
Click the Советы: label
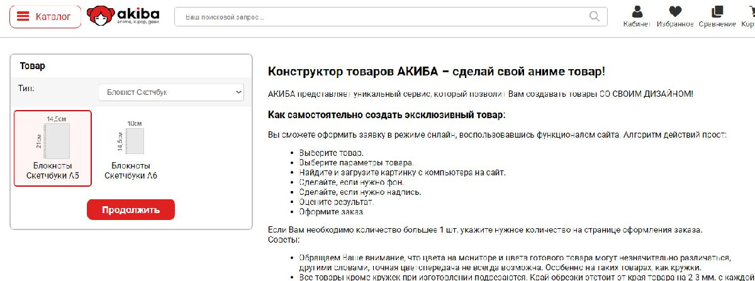tap(284, 240)
